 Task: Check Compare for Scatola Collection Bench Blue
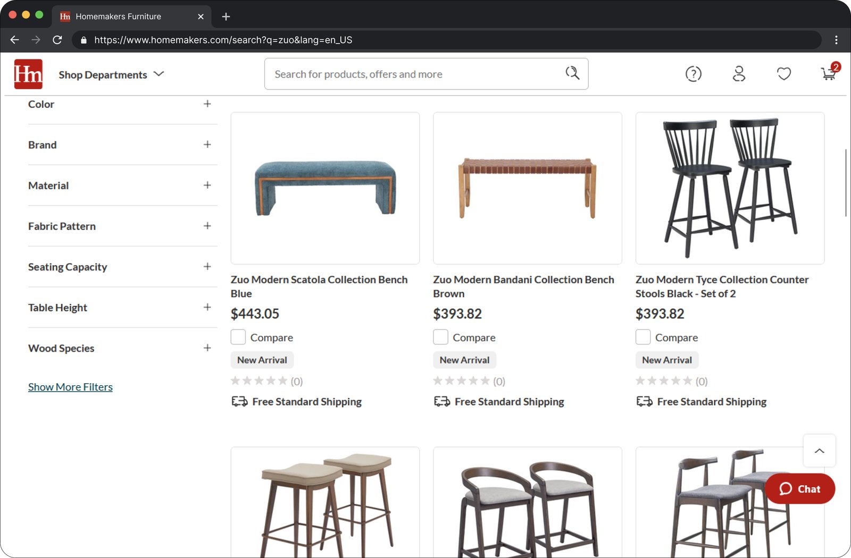click(238, 337)
